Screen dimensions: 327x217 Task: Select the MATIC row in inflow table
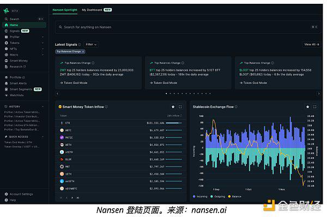(x=121, y=138)
